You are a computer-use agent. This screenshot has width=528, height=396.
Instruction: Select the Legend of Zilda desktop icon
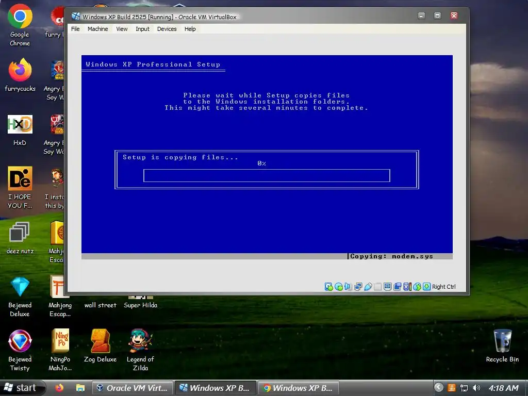point(140,351)
